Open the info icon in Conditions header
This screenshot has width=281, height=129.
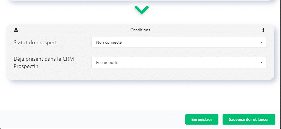point(263,30)
